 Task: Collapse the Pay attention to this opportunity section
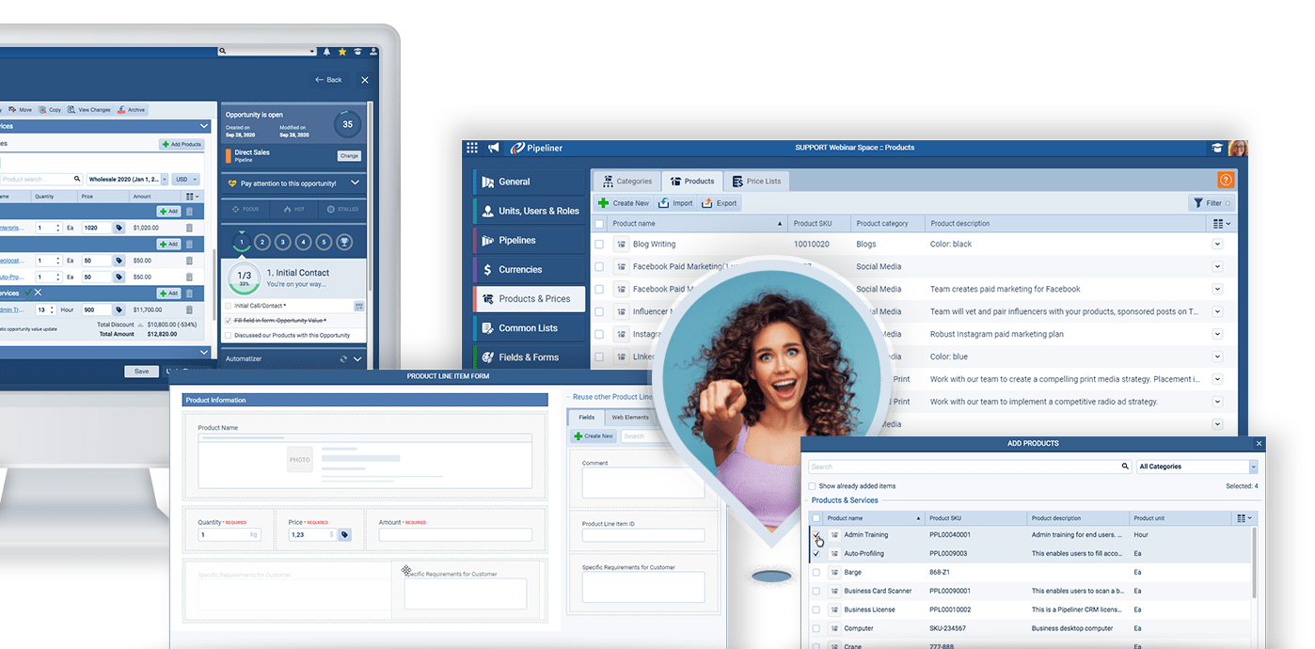356,182
